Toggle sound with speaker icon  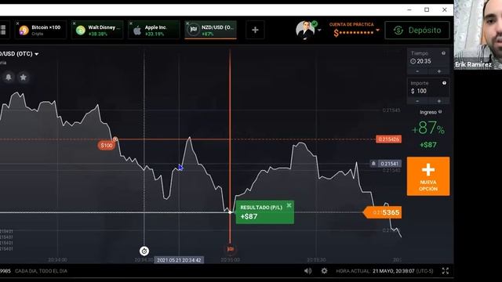point(307,271)
